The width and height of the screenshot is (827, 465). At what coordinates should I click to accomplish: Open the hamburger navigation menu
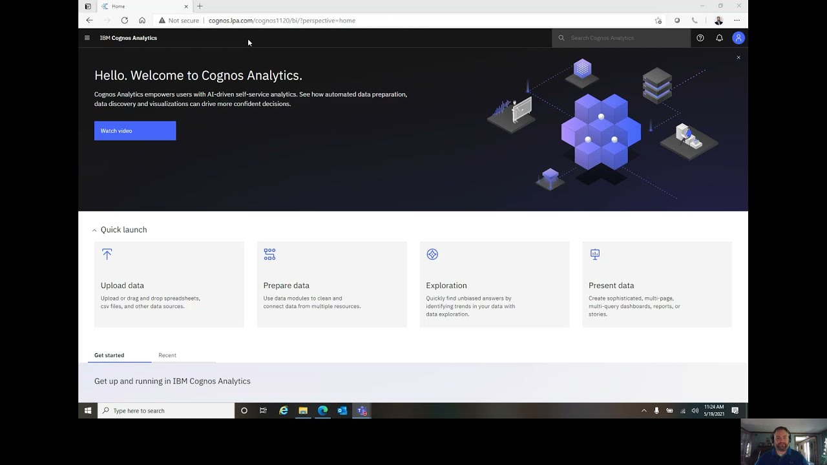[x=87, y=38]
